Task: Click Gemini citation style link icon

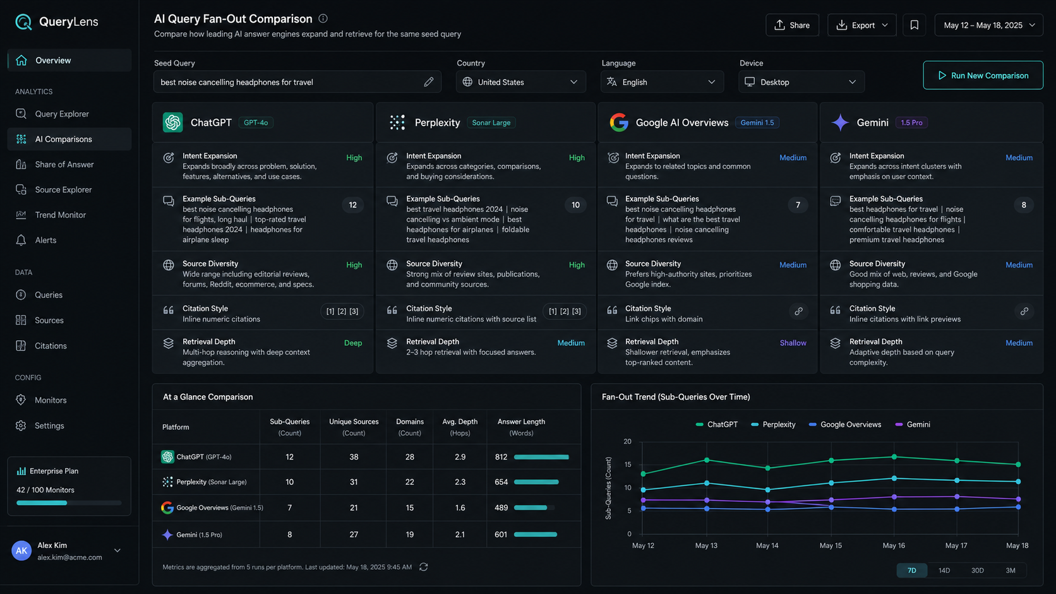Action: coord(1024,312)
